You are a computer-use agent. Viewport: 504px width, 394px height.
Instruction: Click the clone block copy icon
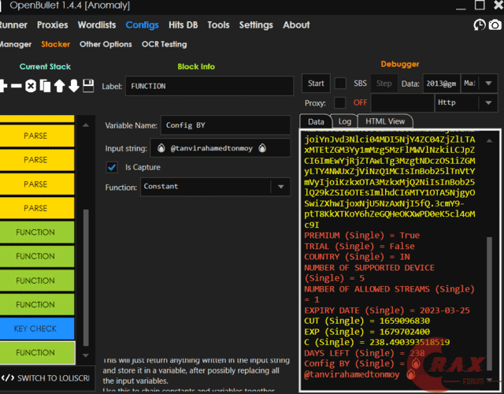[x=44, y=85]
